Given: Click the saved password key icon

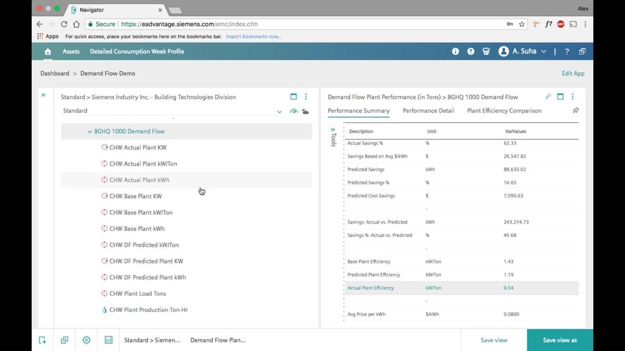Looking at the screenshot, I should [509, 24].
